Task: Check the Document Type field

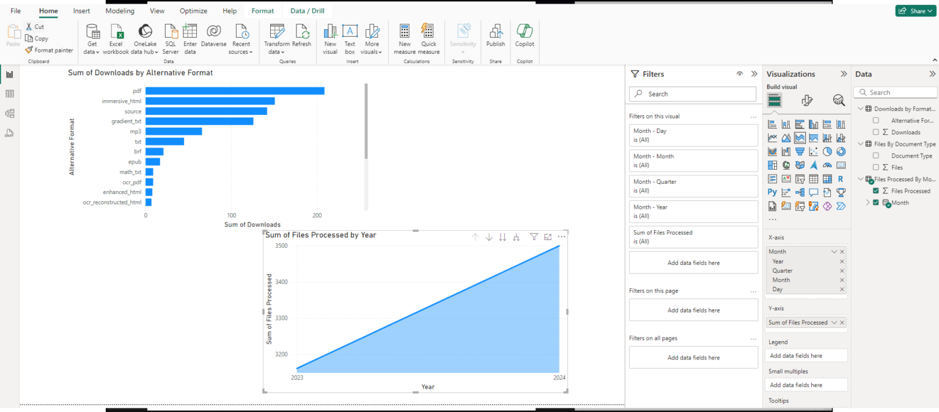Action: pyautogui.click(x=875, y=156)
